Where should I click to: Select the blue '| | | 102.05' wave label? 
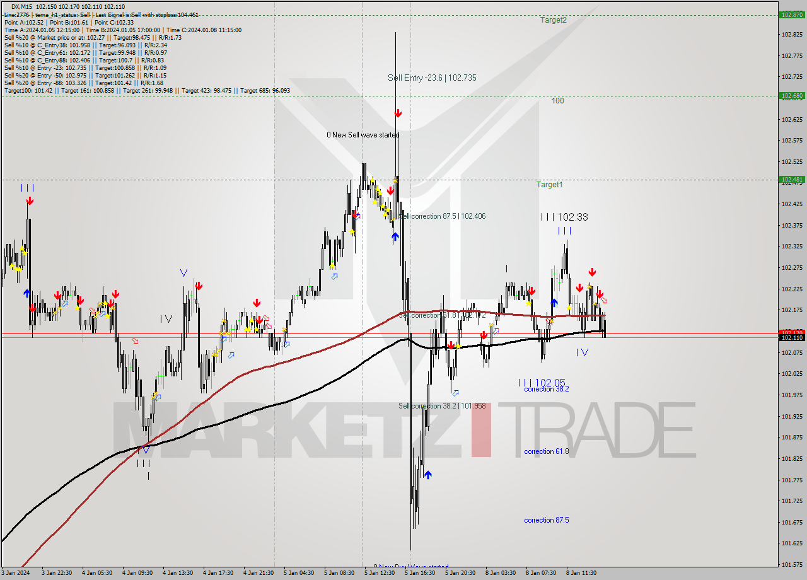542,383
